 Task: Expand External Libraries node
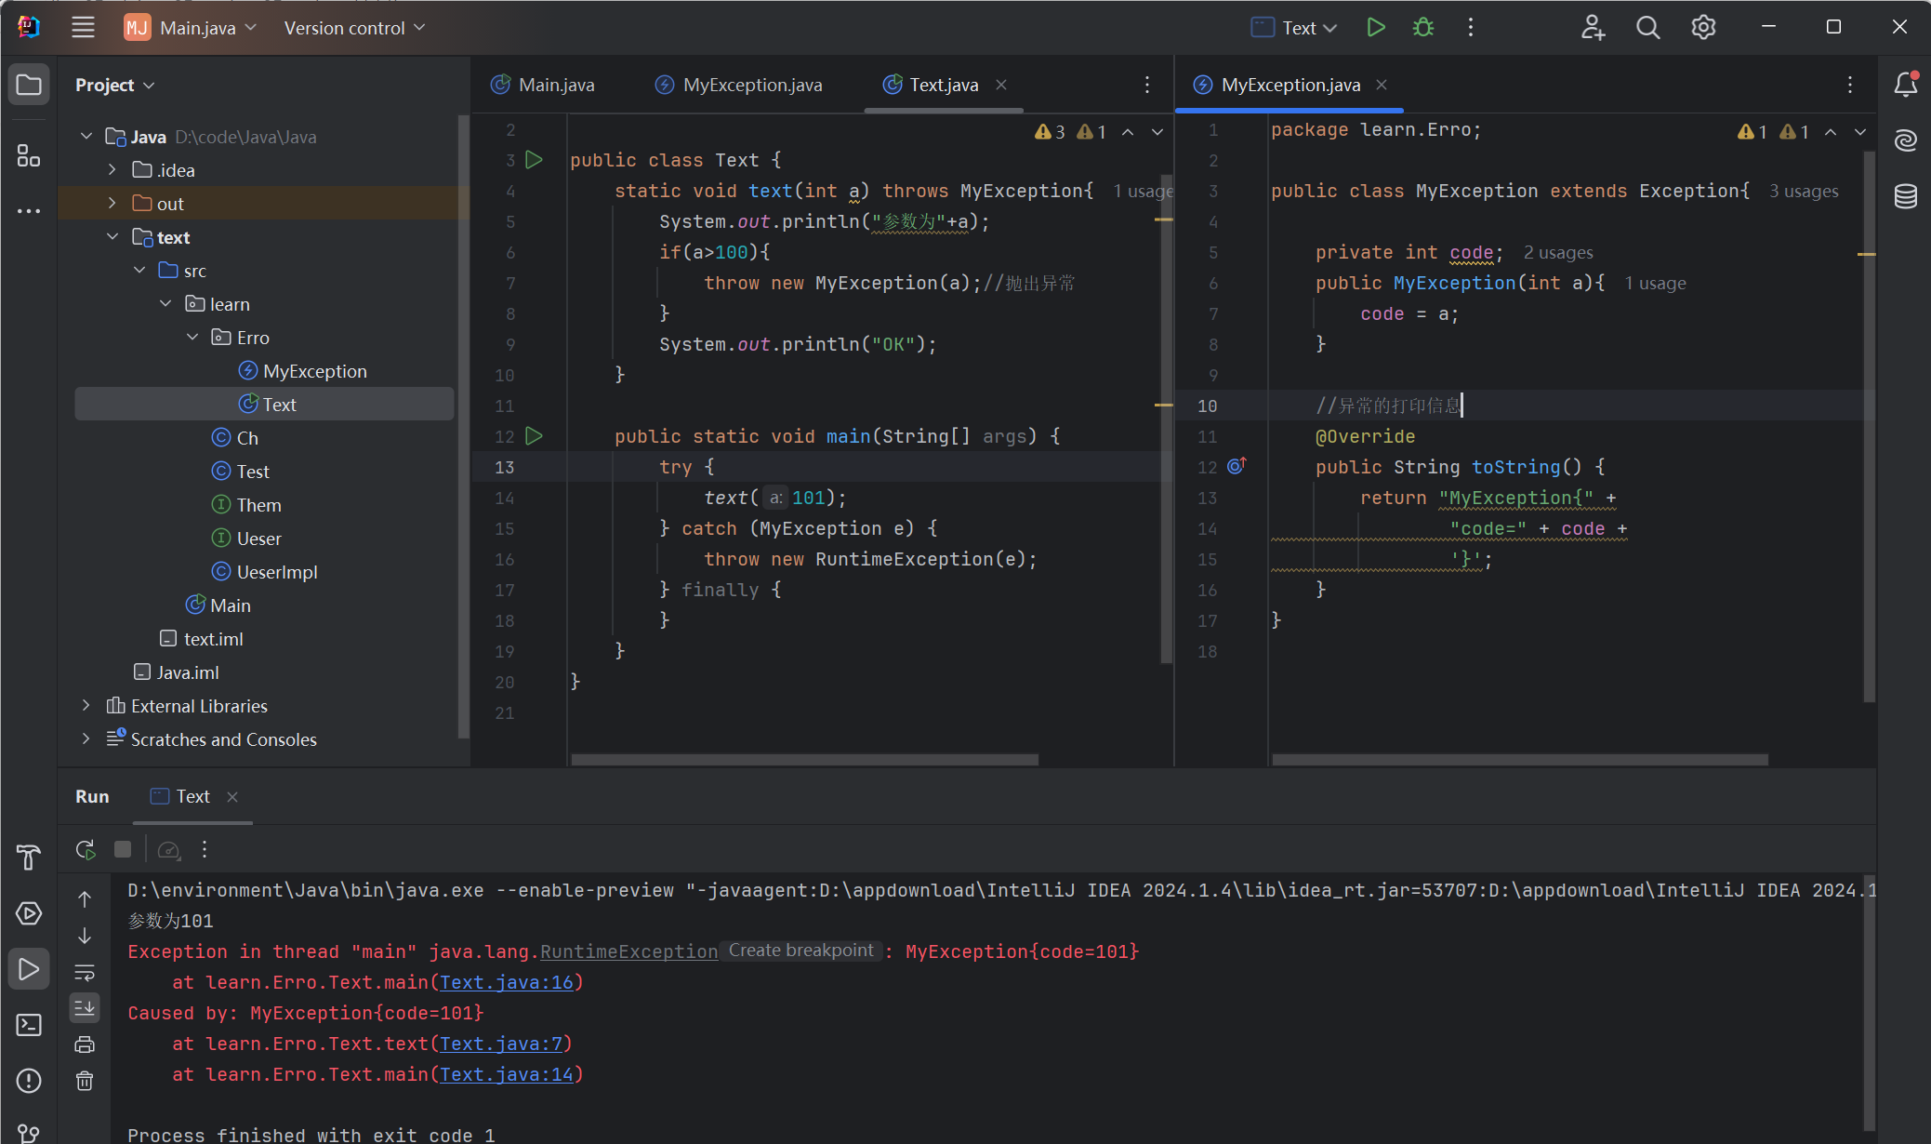86,706
